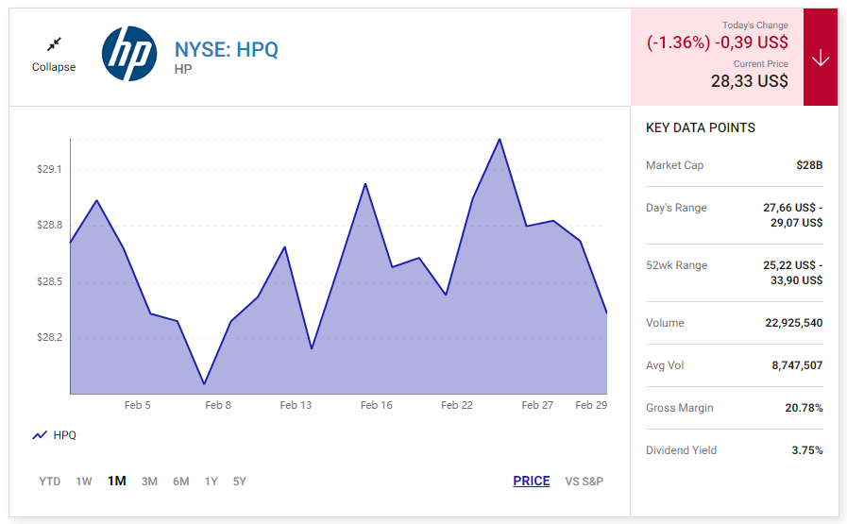
Task: Click the Collapse label text
Action: point(54,67)
